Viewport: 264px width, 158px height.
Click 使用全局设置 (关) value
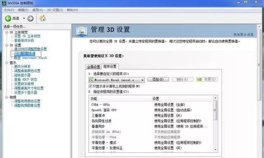pos(168,116)
